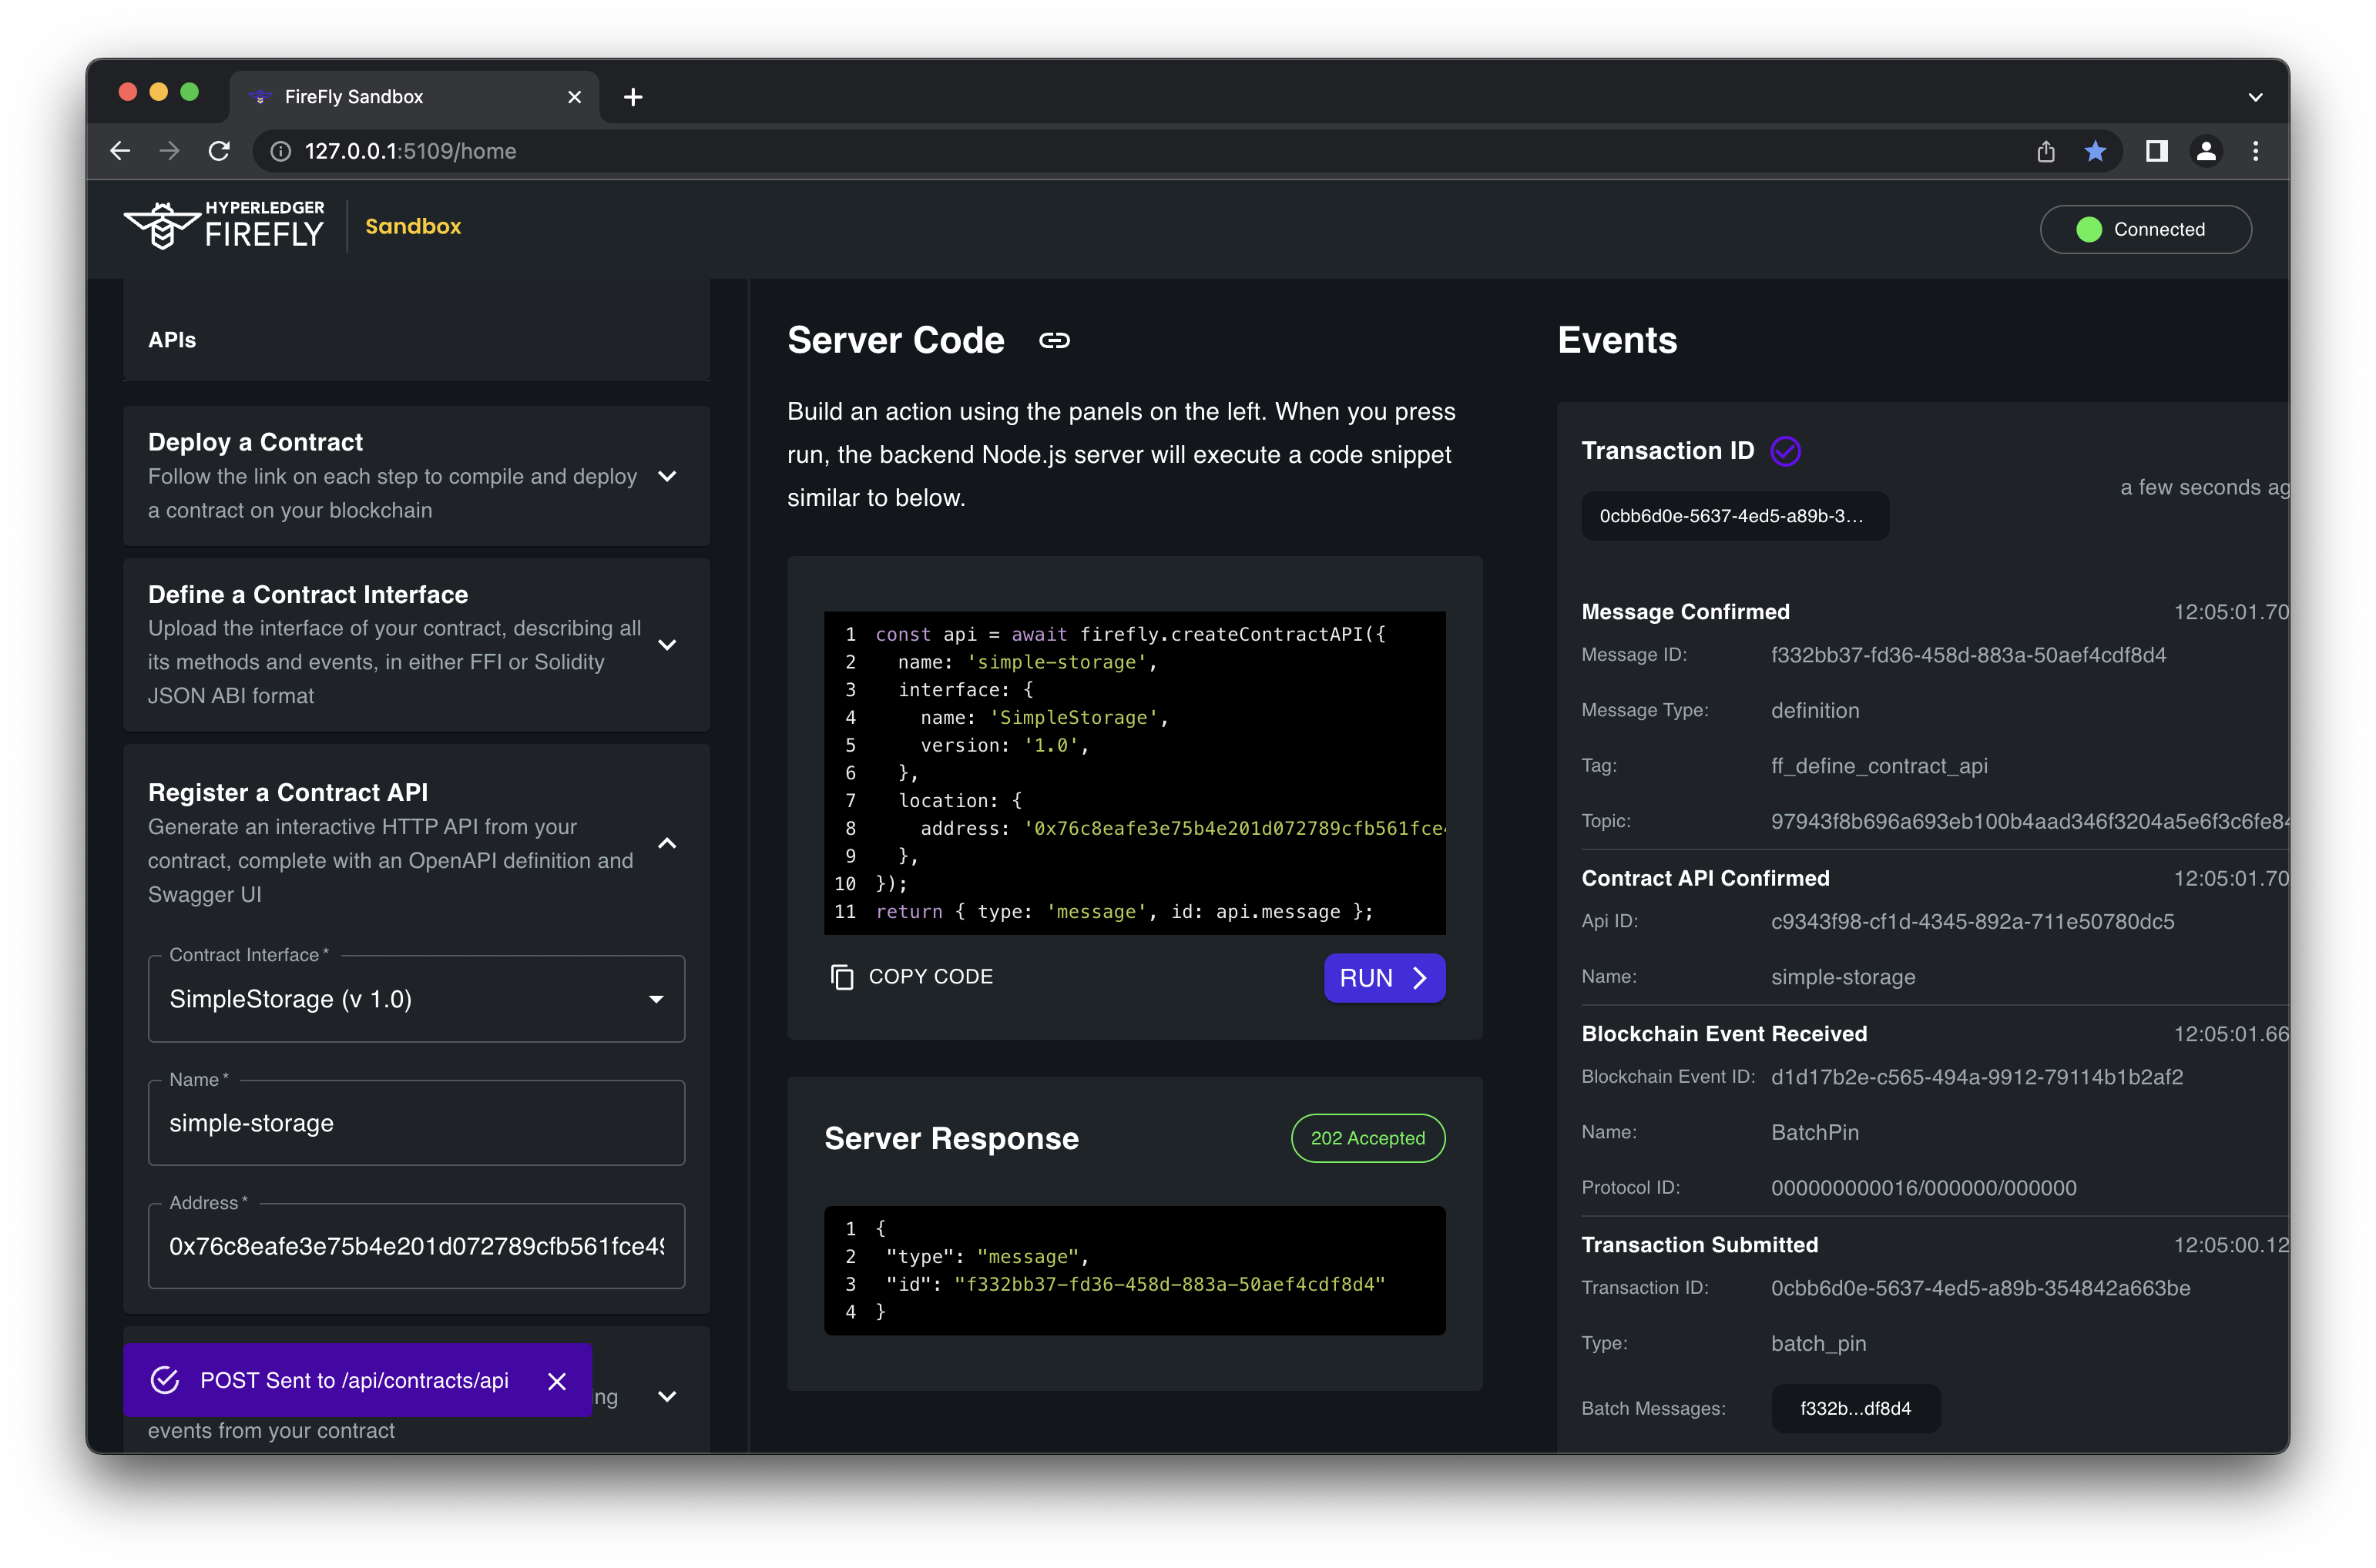Click the f332b...df8d4 batch message tag icon
This screenshot has height=1568, width=2376.
point(1854,1409)
